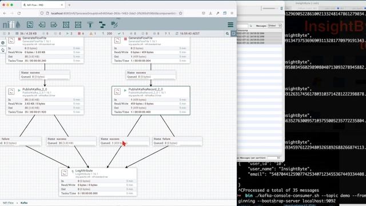Image resolution: width=366 pixels, height=206 pixels.
Task: Click running play indicator on PublishKafkaRecord_2_0
Action: 125,90
